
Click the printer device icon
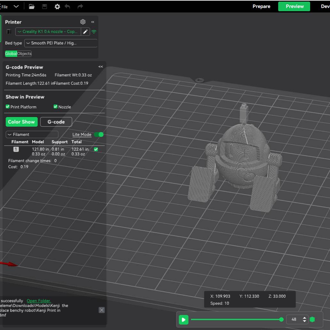pyautogui.click(x=9, y=32)
